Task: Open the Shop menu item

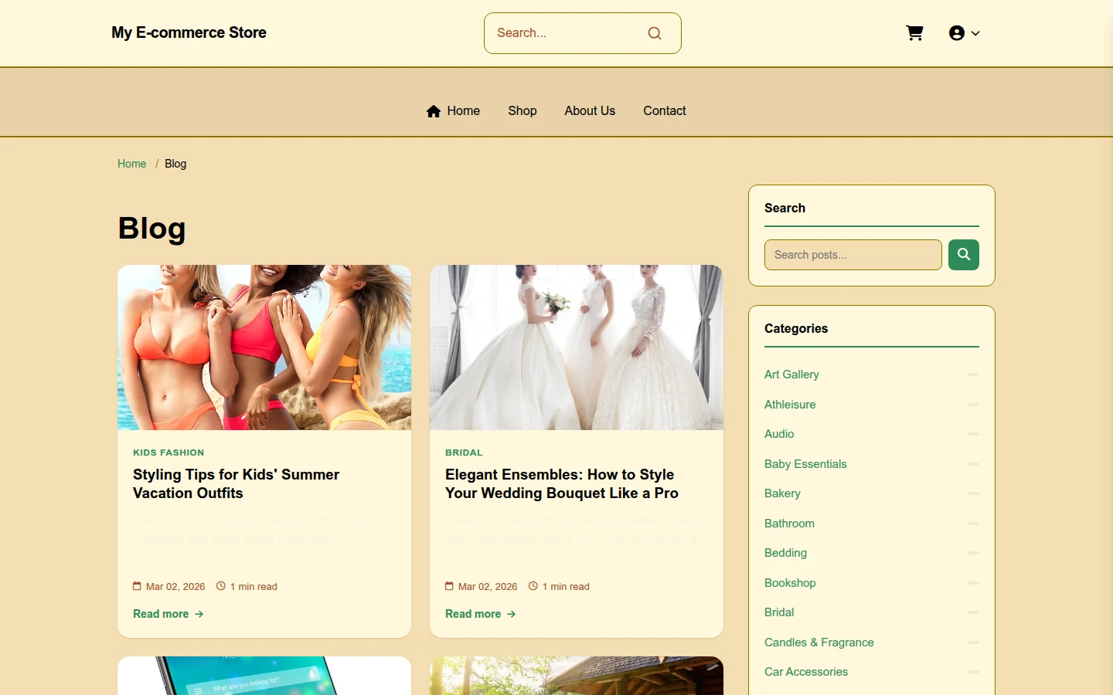Action: (522, 111)
